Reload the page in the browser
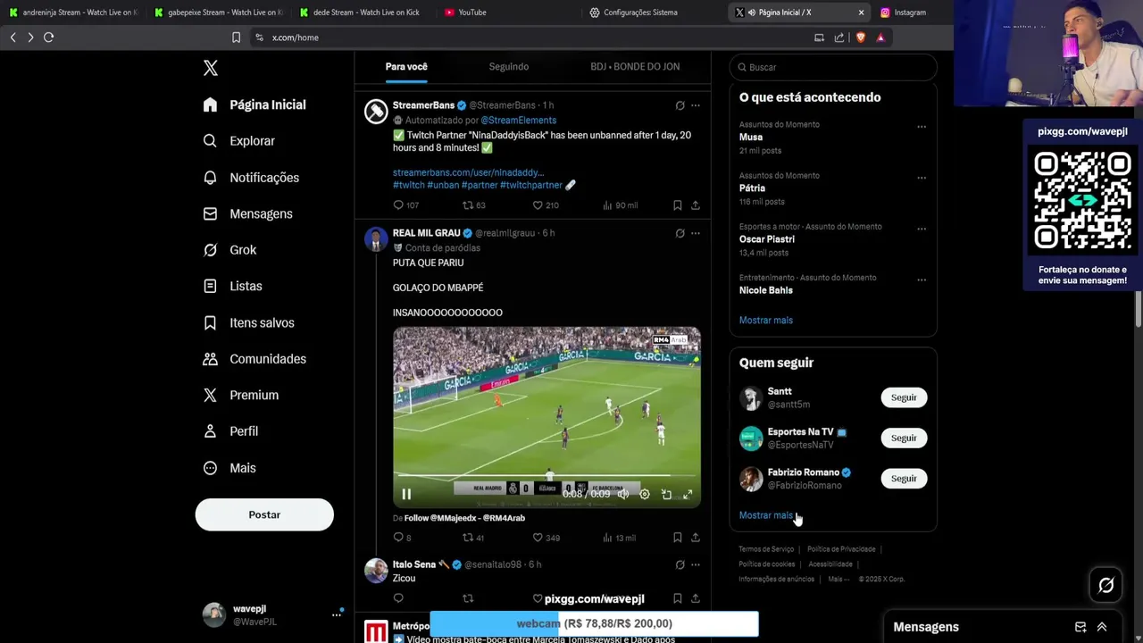Viewport: 1143px width, 643px height. 49,38
